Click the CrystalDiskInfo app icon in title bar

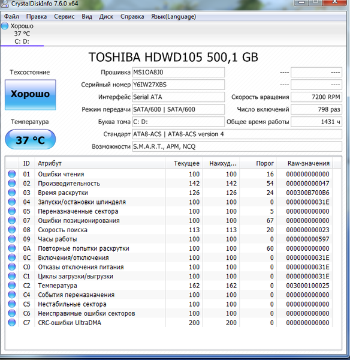click(4, 4)
